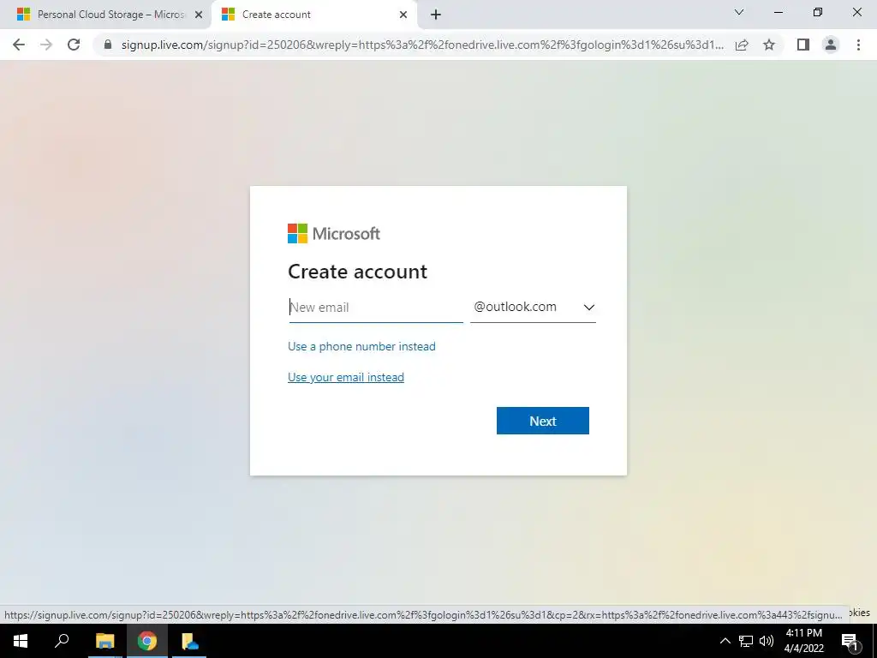877x658 pixels.
Task: Open the notification center icon
Action: 850,641
